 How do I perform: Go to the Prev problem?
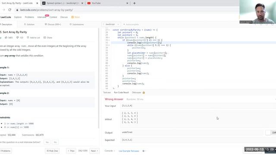click(71, 151)
